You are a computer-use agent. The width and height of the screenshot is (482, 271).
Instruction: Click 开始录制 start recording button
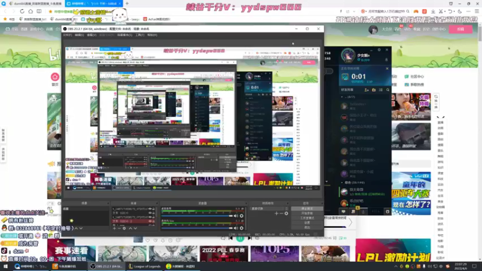tap(307, 213)
